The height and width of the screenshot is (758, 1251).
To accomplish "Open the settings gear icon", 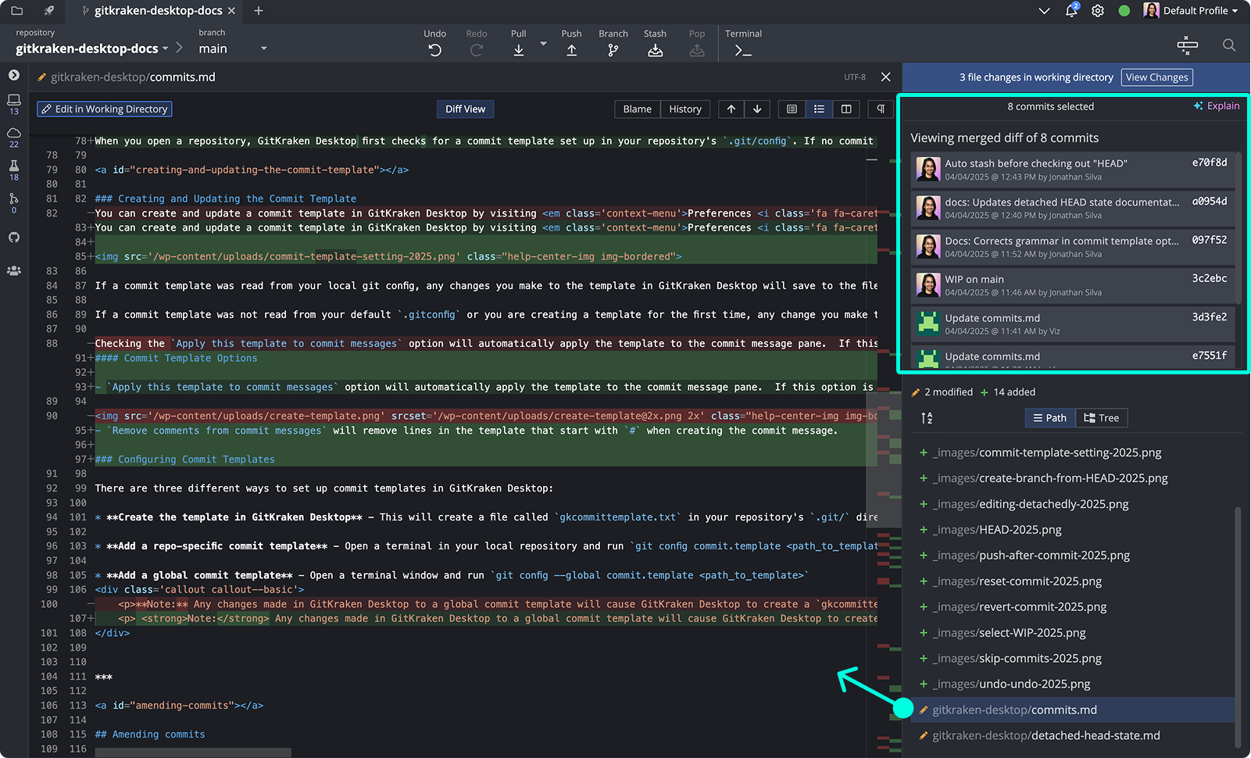I will coord(1098,11).
